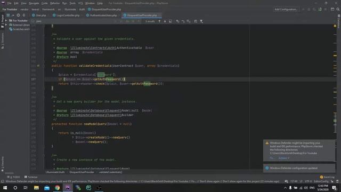Open the vertical Project tool window tab
The height and width of the screenshot is (192, 341).
point(2,21)
